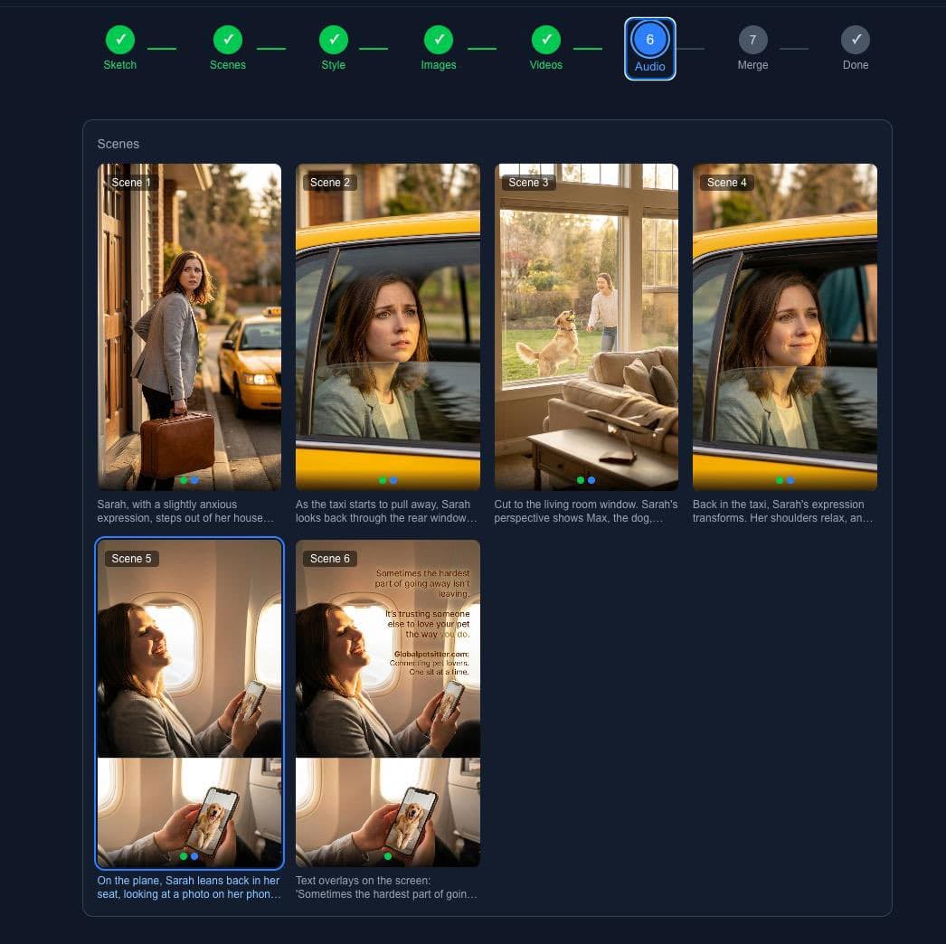Expand the Scenes panel header
Image resolution: width=946 pixels, height=944 pixels.
pyautogui.click(x=118, y=144)
